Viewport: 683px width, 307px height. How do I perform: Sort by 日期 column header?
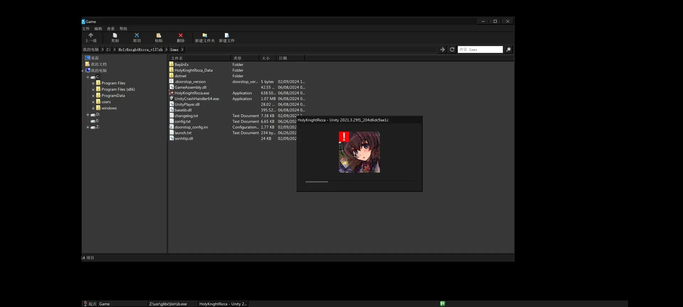291,58
